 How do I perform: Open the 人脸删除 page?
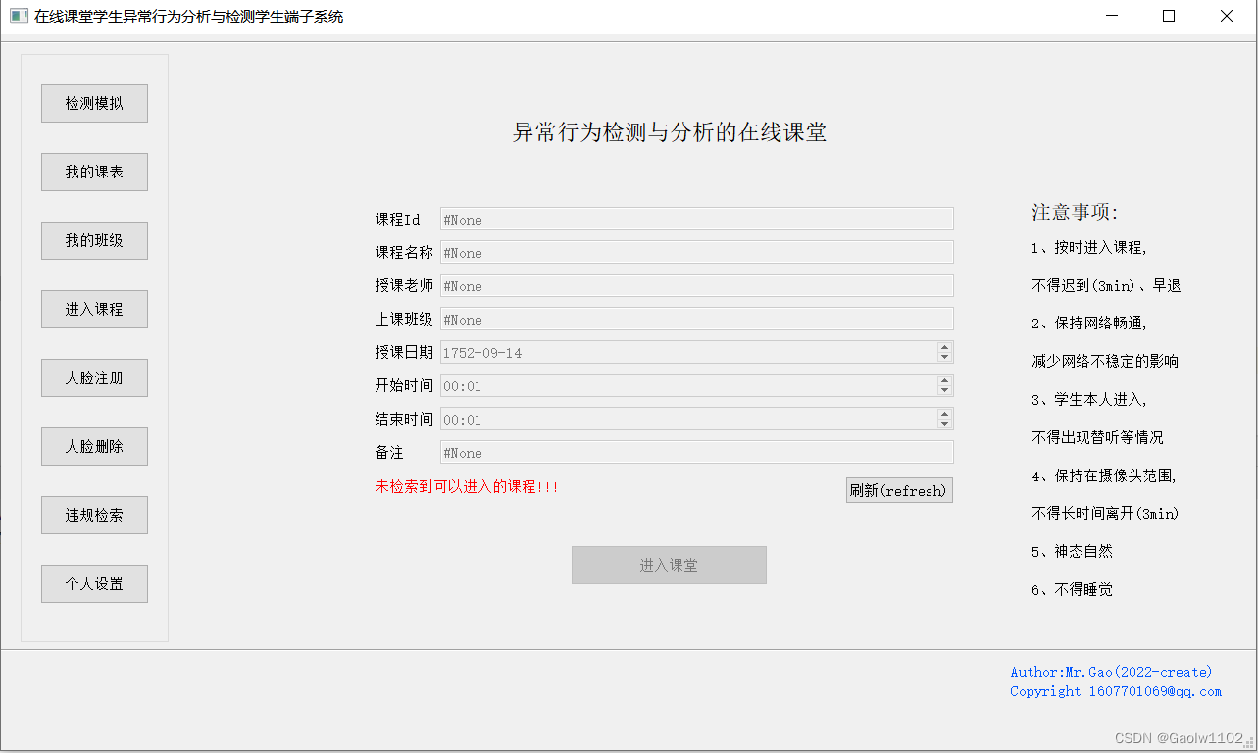94,446
